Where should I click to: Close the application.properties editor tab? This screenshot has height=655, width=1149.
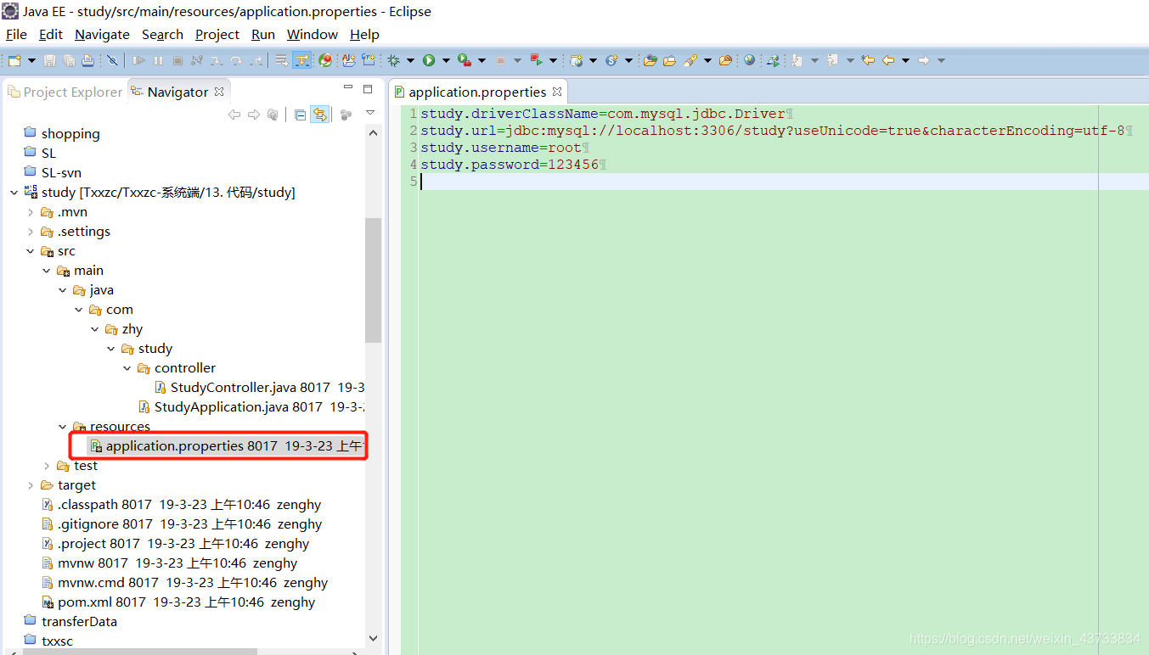557,92
